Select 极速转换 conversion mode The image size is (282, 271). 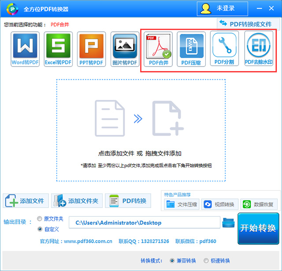[206, 260]
